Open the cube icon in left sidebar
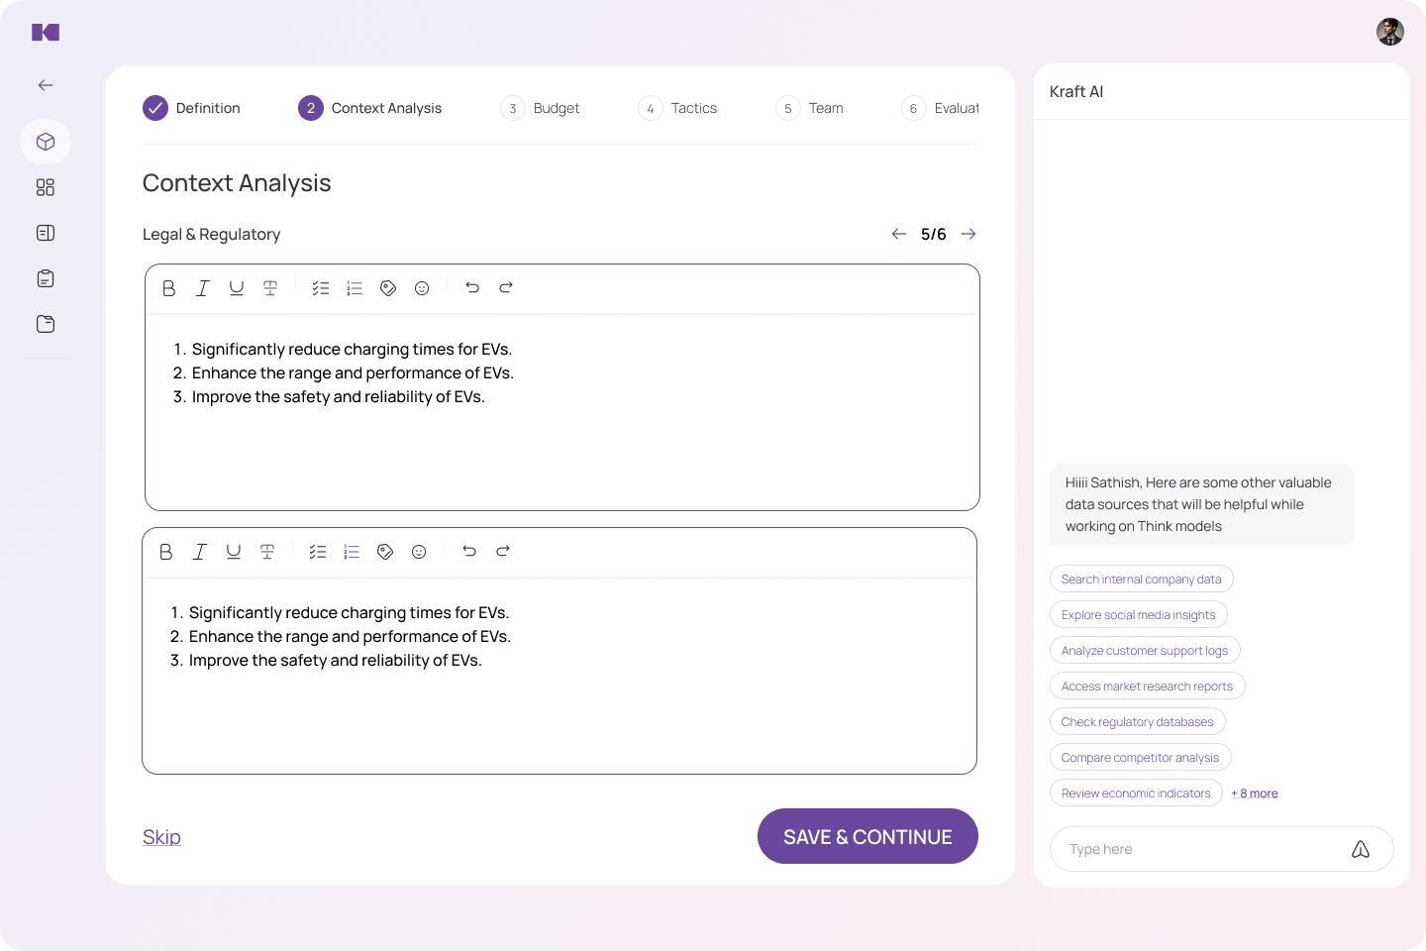The width and height of the screenshot is (1426, 951). (x=46, y=142)
